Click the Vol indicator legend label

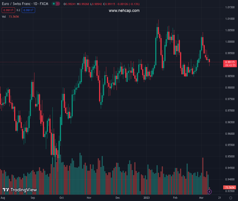(x=4, y=16)
